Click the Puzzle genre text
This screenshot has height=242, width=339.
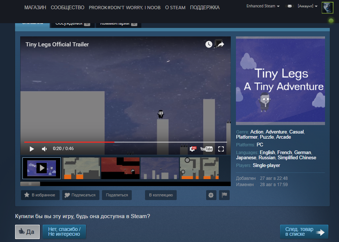click(267, 137)
